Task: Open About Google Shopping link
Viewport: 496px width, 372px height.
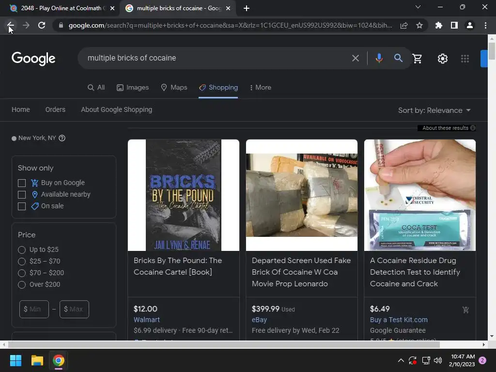Action: point(116,109)
